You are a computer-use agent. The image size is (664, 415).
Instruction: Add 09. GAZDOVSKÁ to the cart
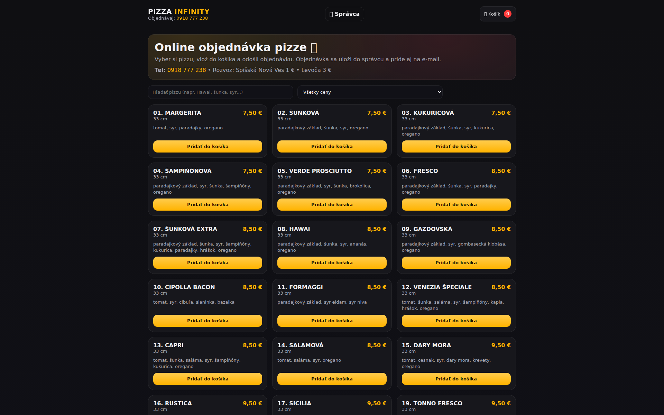456,262
